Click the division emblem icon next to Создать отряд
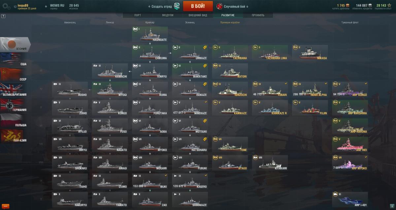 point(177,6)
